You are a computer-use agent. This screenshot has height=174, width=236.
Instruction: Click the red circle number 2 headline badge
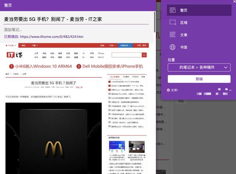point(79,66)
